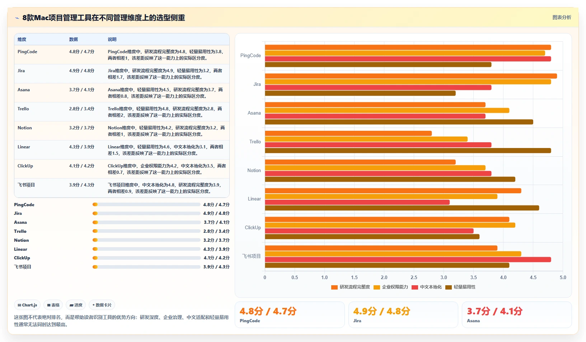Viewport: 586px width, 342px height.
Task: Click the title 8款Mac项目管理工具在不同管理维度上的选型侧重
Action: point(104,18)
